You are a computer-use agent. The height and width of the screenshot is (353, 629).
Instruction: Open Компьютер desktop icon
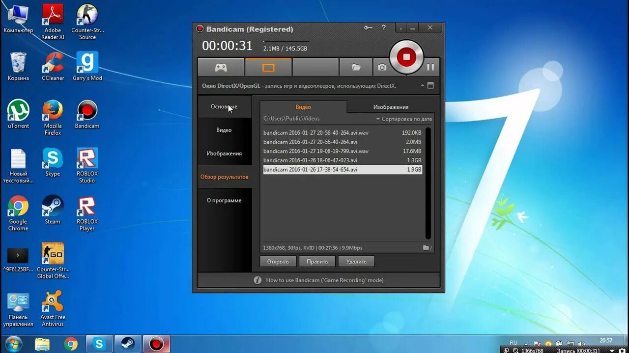18,19
